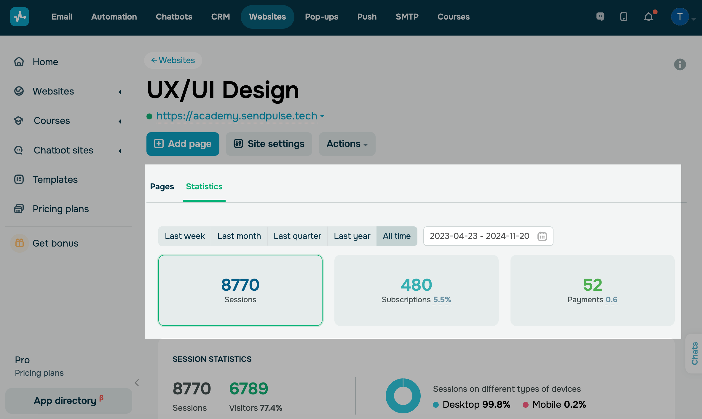Click the SendPulse logo icon
The width and height of the screenshot is (702, 419).
point(20,17)
